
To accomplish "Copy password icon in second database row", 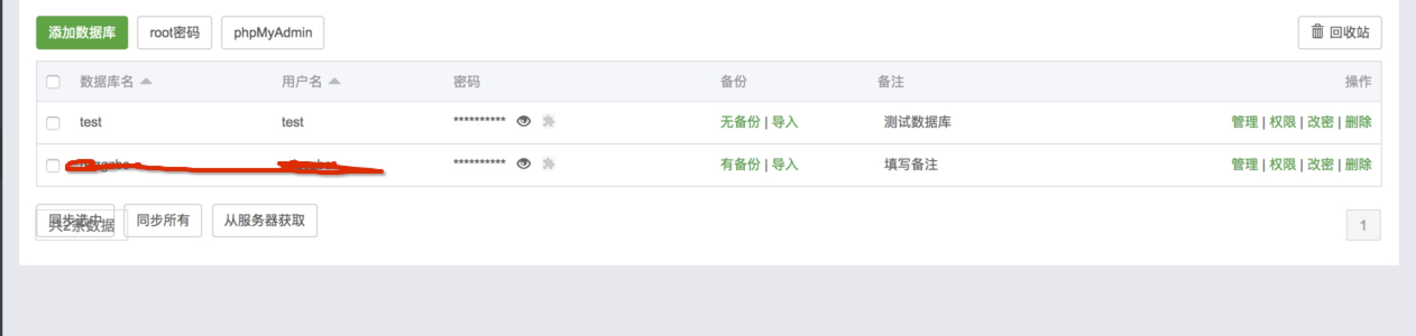I will pos(549,164).
